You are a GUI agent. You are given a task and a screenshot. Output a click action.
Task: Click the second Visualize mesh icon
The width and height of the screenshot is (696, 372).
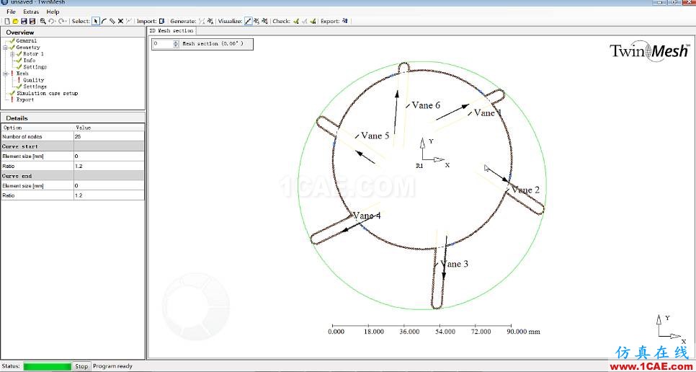coord(256,21)
